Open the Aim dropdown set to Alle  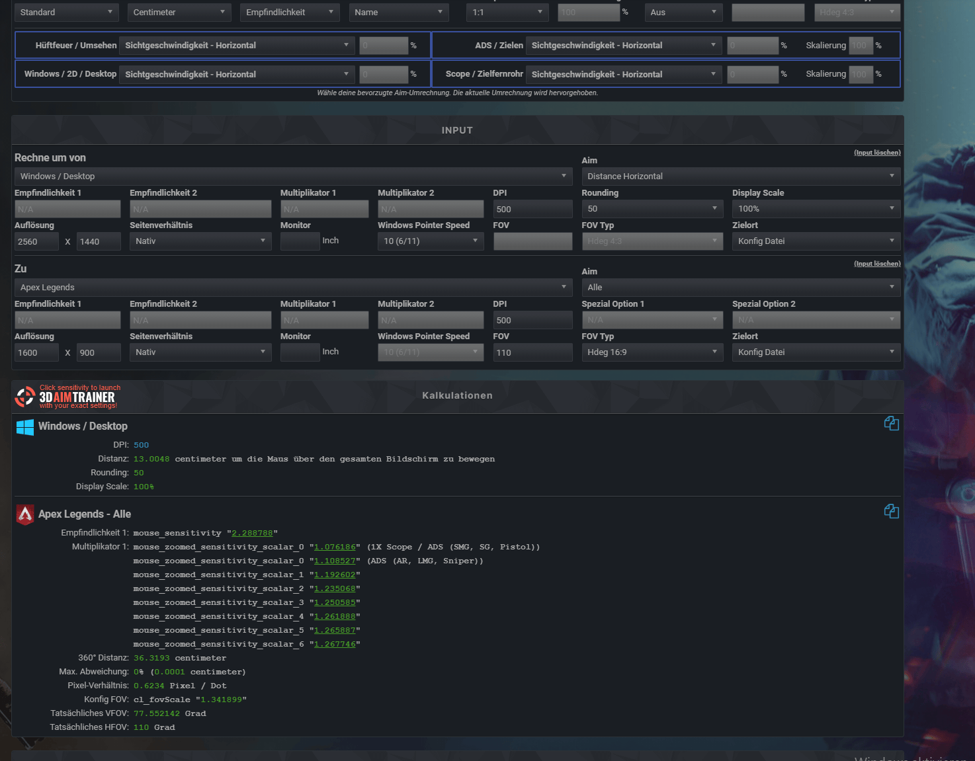[x=741, y=288]
